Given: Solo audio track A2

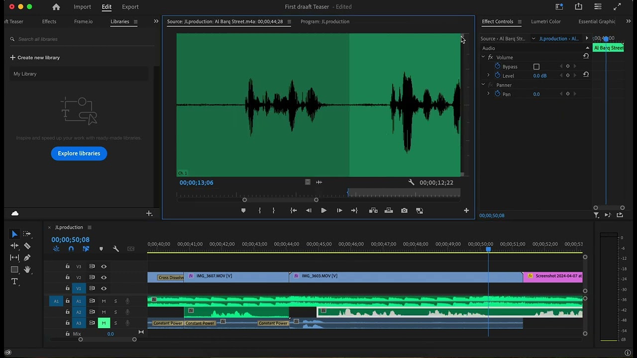Looking at the screenshot, I should coord(115,312).
